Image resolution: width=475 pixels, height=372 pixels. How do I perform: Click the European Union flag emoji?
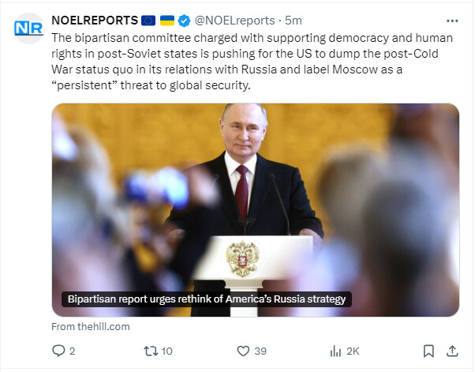148,20
